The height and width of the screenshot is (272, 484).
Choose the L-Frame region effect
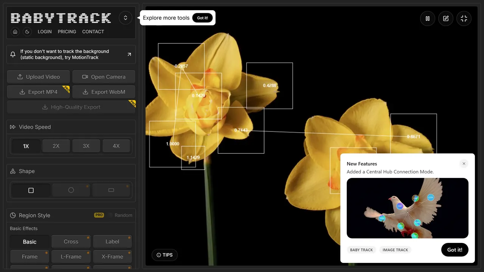(71, 257)
